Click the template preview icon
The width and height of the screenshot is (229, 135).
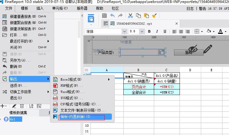click(91, 18)
